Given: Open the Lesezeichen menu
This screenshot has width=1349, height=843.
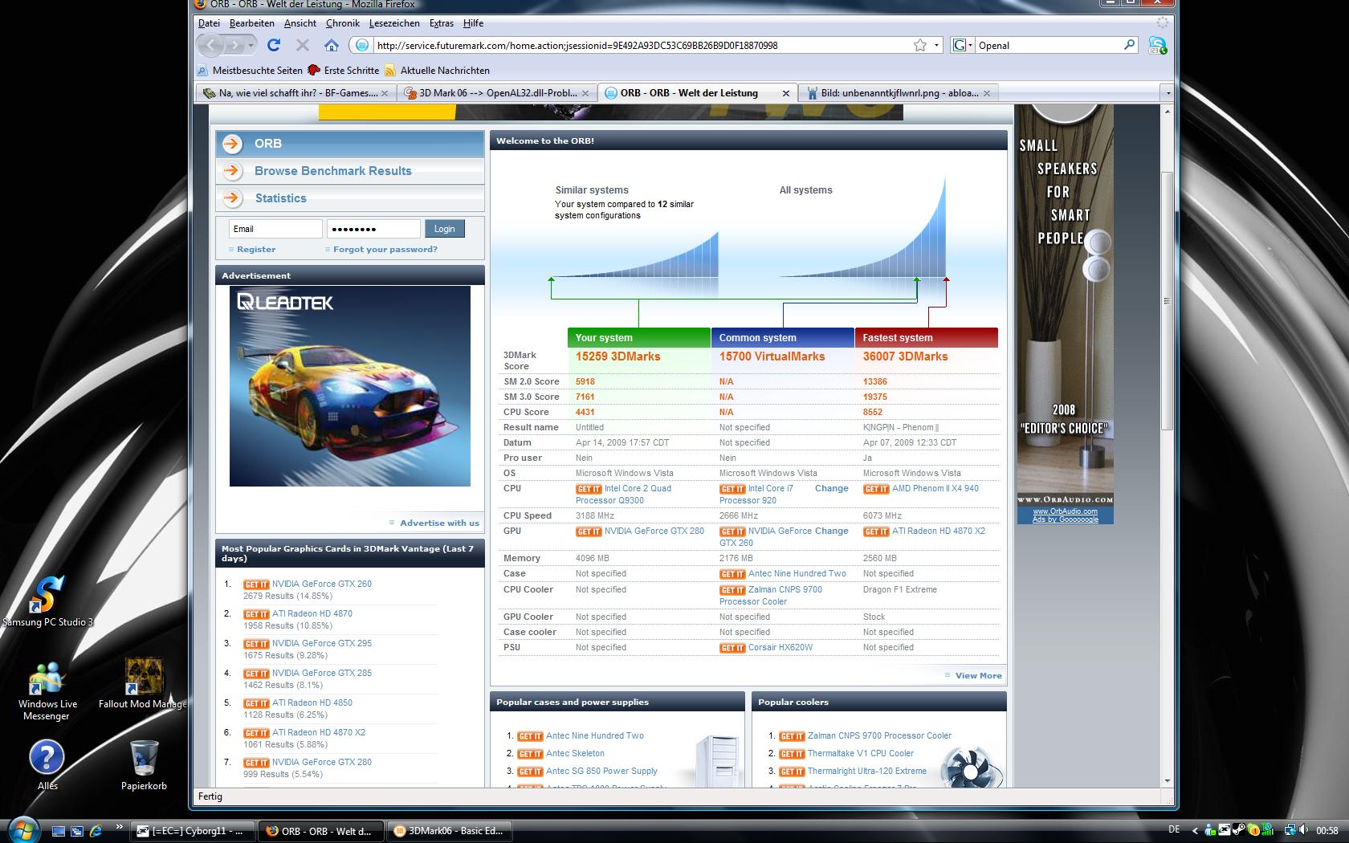Looking at the screenshot, I should (394, 23).
